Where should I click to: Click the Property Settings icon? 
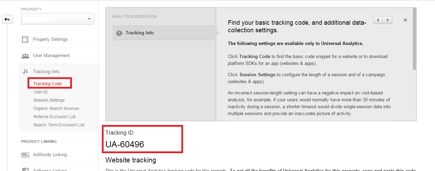(25, 39)
